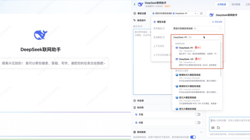Screen dimensions: 250x140
Task: Click the 知识库 document icon
Action: click(x=134, y=108)
